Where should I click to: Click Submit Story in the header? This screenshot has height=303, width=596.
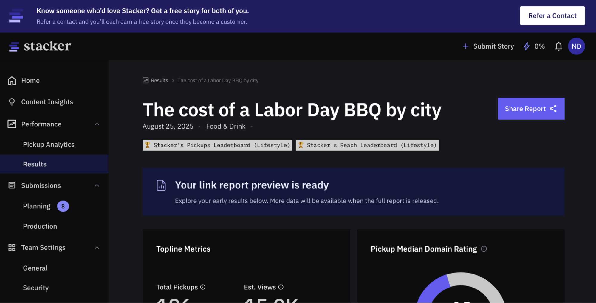coord(493,46)
